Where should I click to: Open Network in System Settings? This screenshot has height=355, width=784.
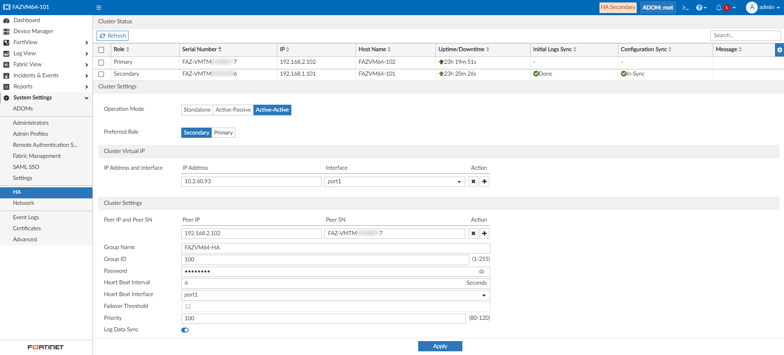[24, 203]
